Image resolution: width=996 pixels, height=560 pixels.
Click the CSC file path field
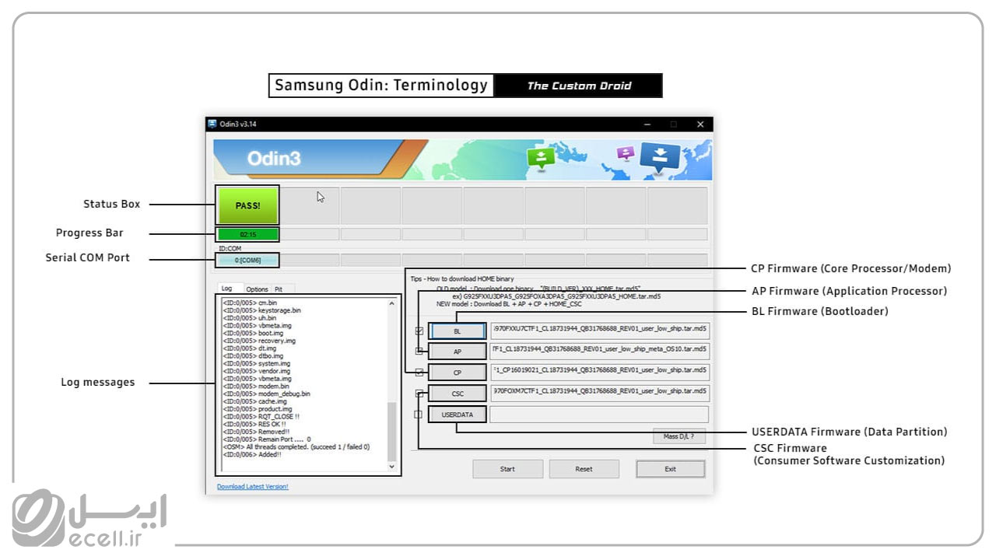coord(599,394)
